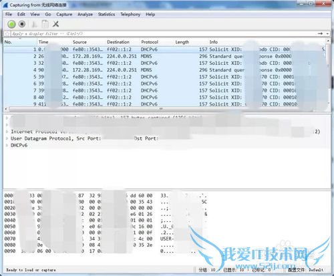Sort packets by the No. column
Screen dimensions: 334x276
click(20, 42)
